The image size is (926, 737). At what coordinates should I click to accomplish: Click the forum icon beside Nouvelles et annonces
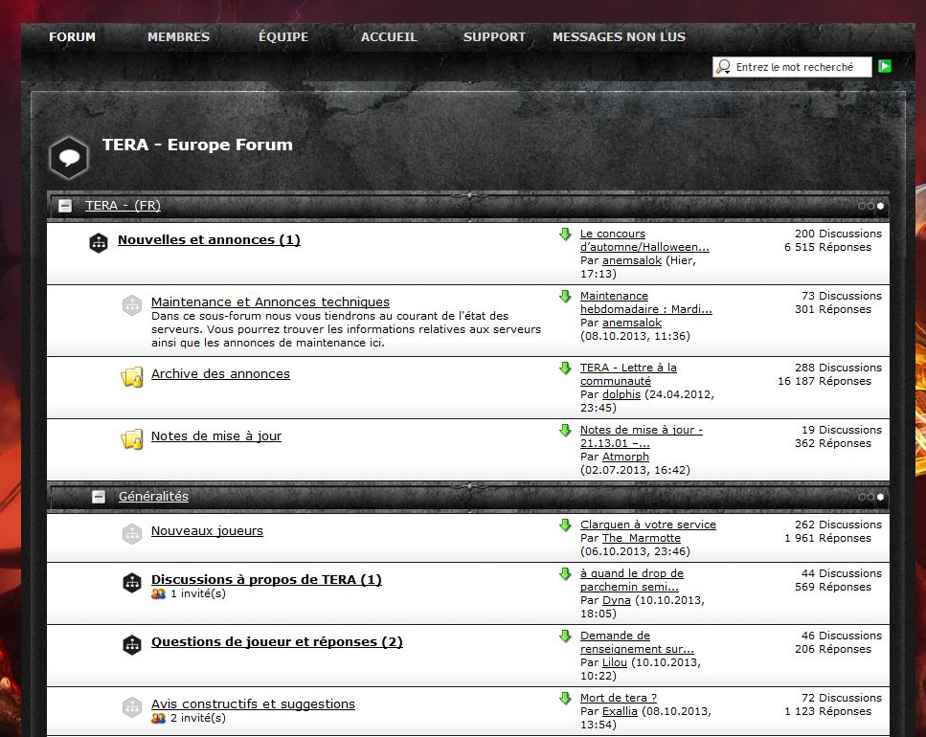coord(99,242)
